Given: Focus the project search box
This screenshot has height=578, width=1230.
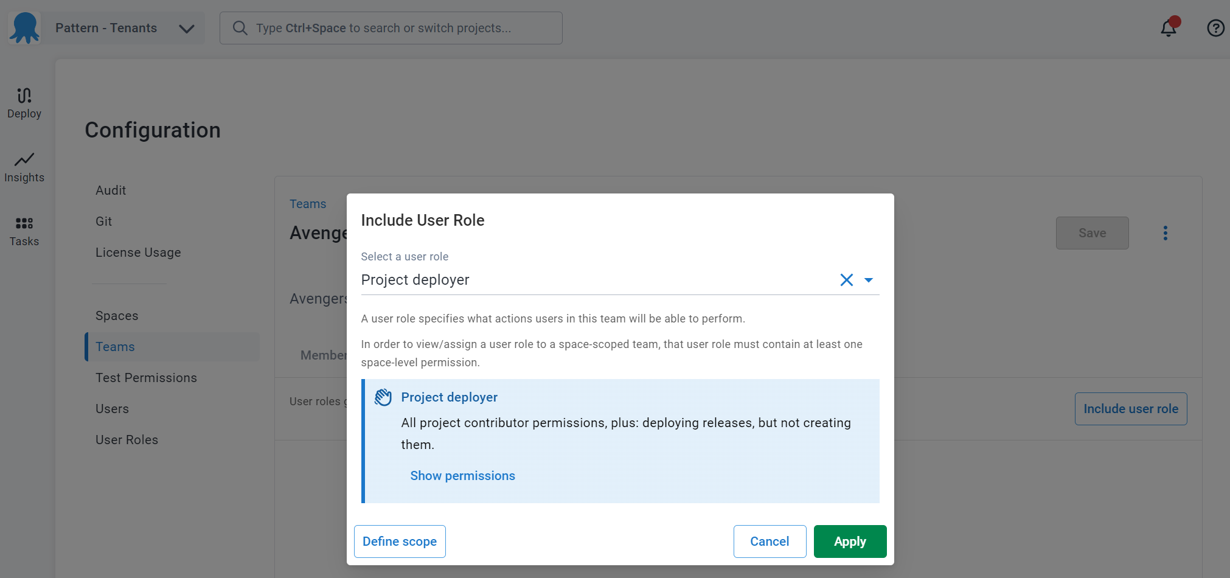Looking at the screenshot, I should click(391, 28).
